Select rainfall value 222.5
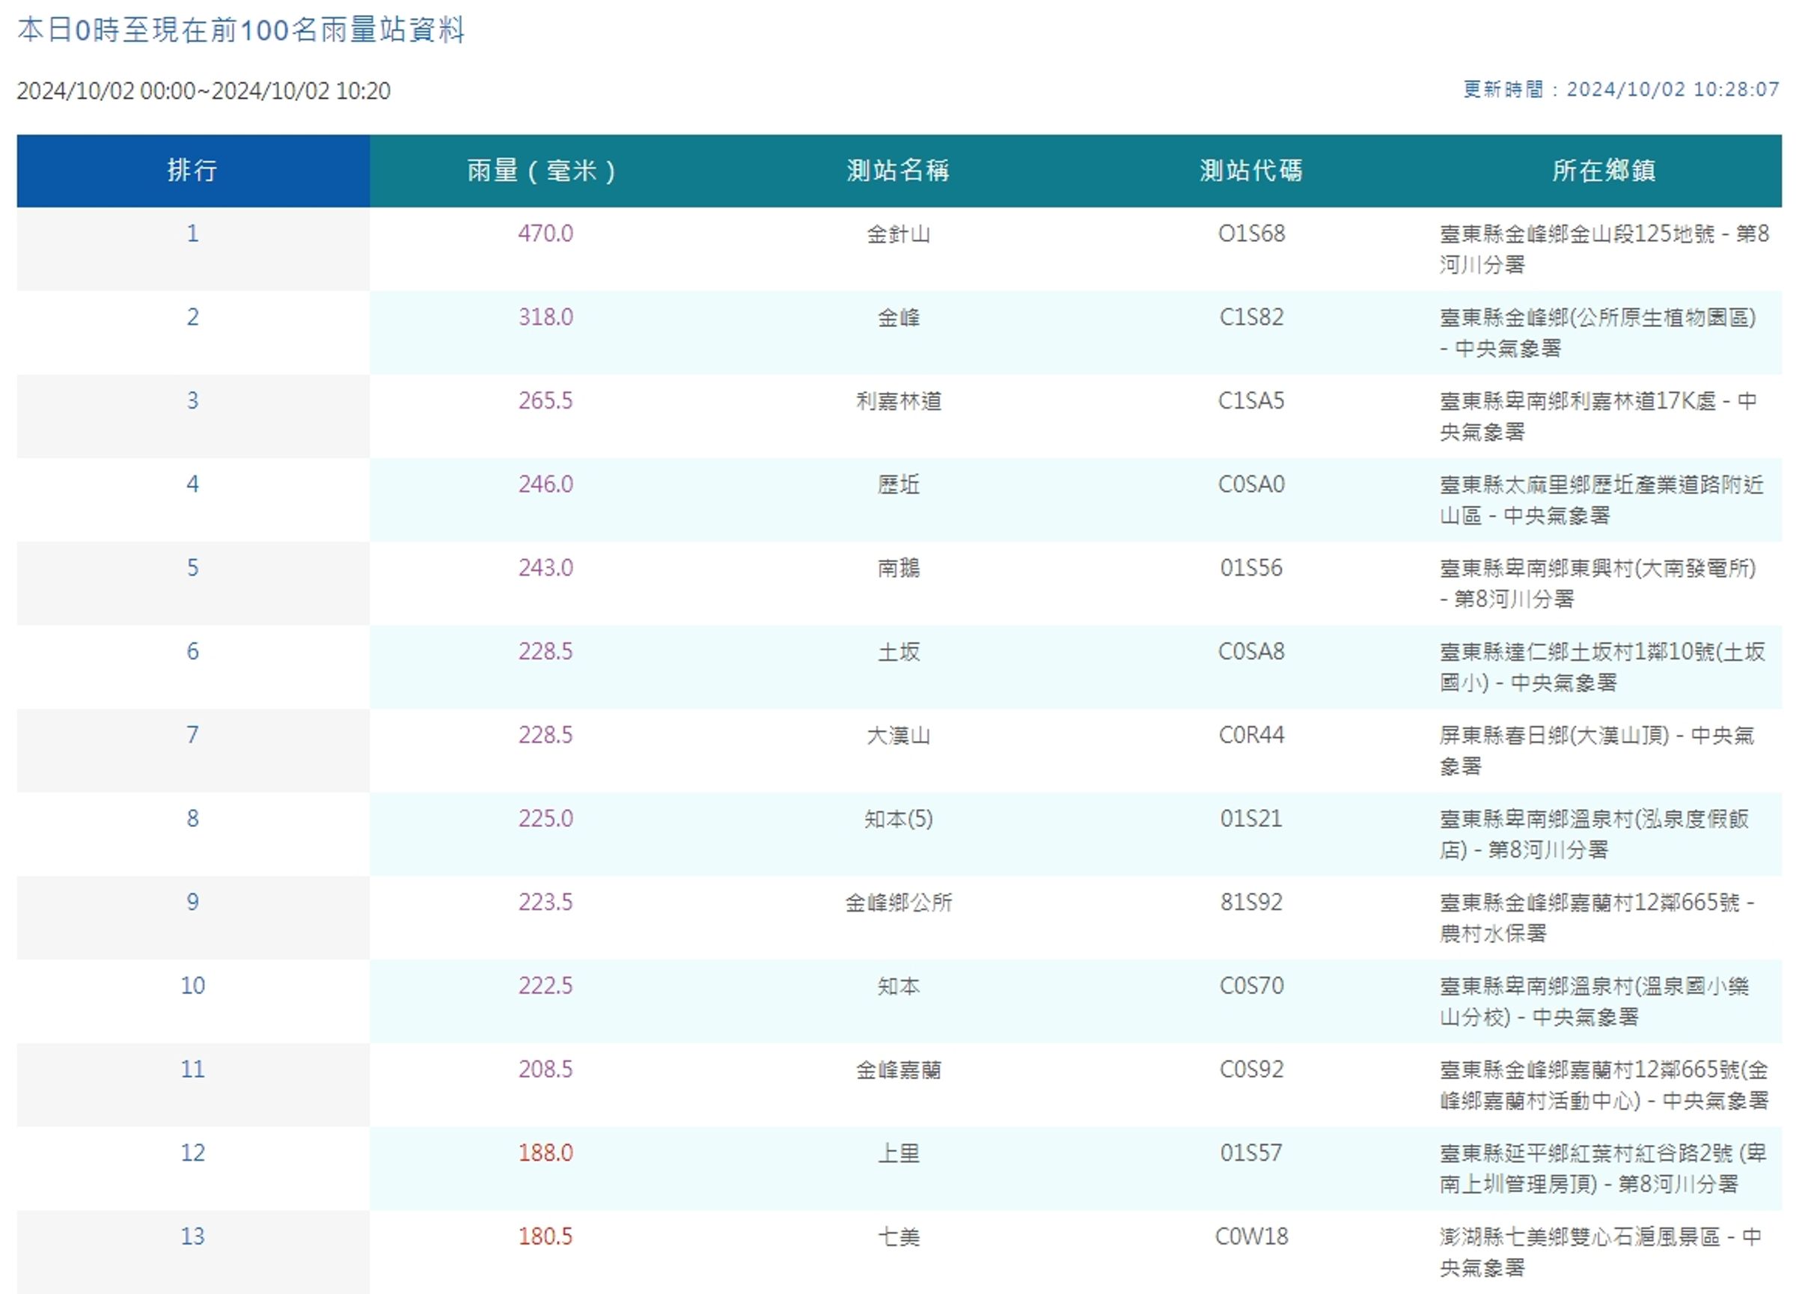1796x1294 pixels. point(545,985)
